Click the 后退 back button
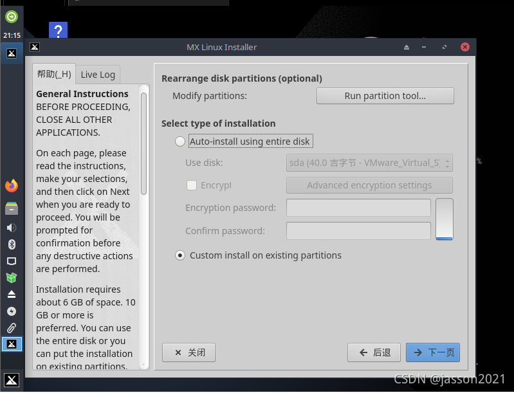 374,352
